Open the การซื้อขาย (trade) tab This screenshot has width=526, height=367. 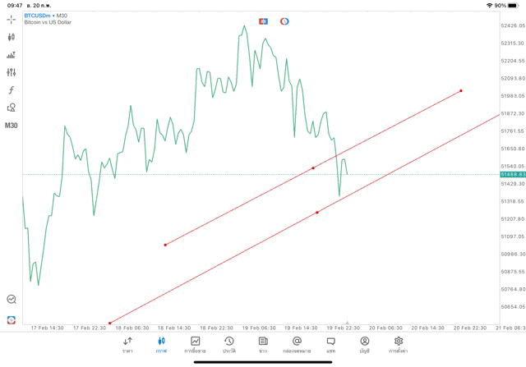[195, 344]
